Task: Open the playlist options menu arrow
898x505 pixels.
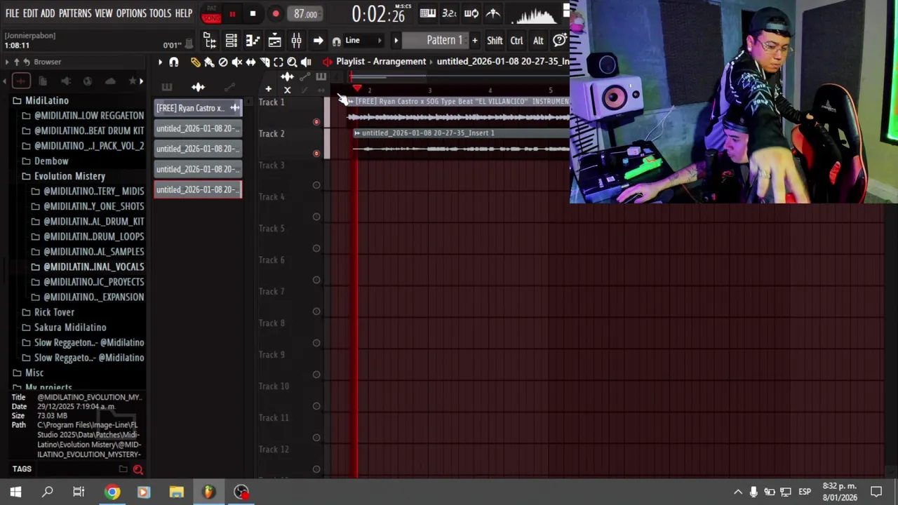Action: click(160, 62)
